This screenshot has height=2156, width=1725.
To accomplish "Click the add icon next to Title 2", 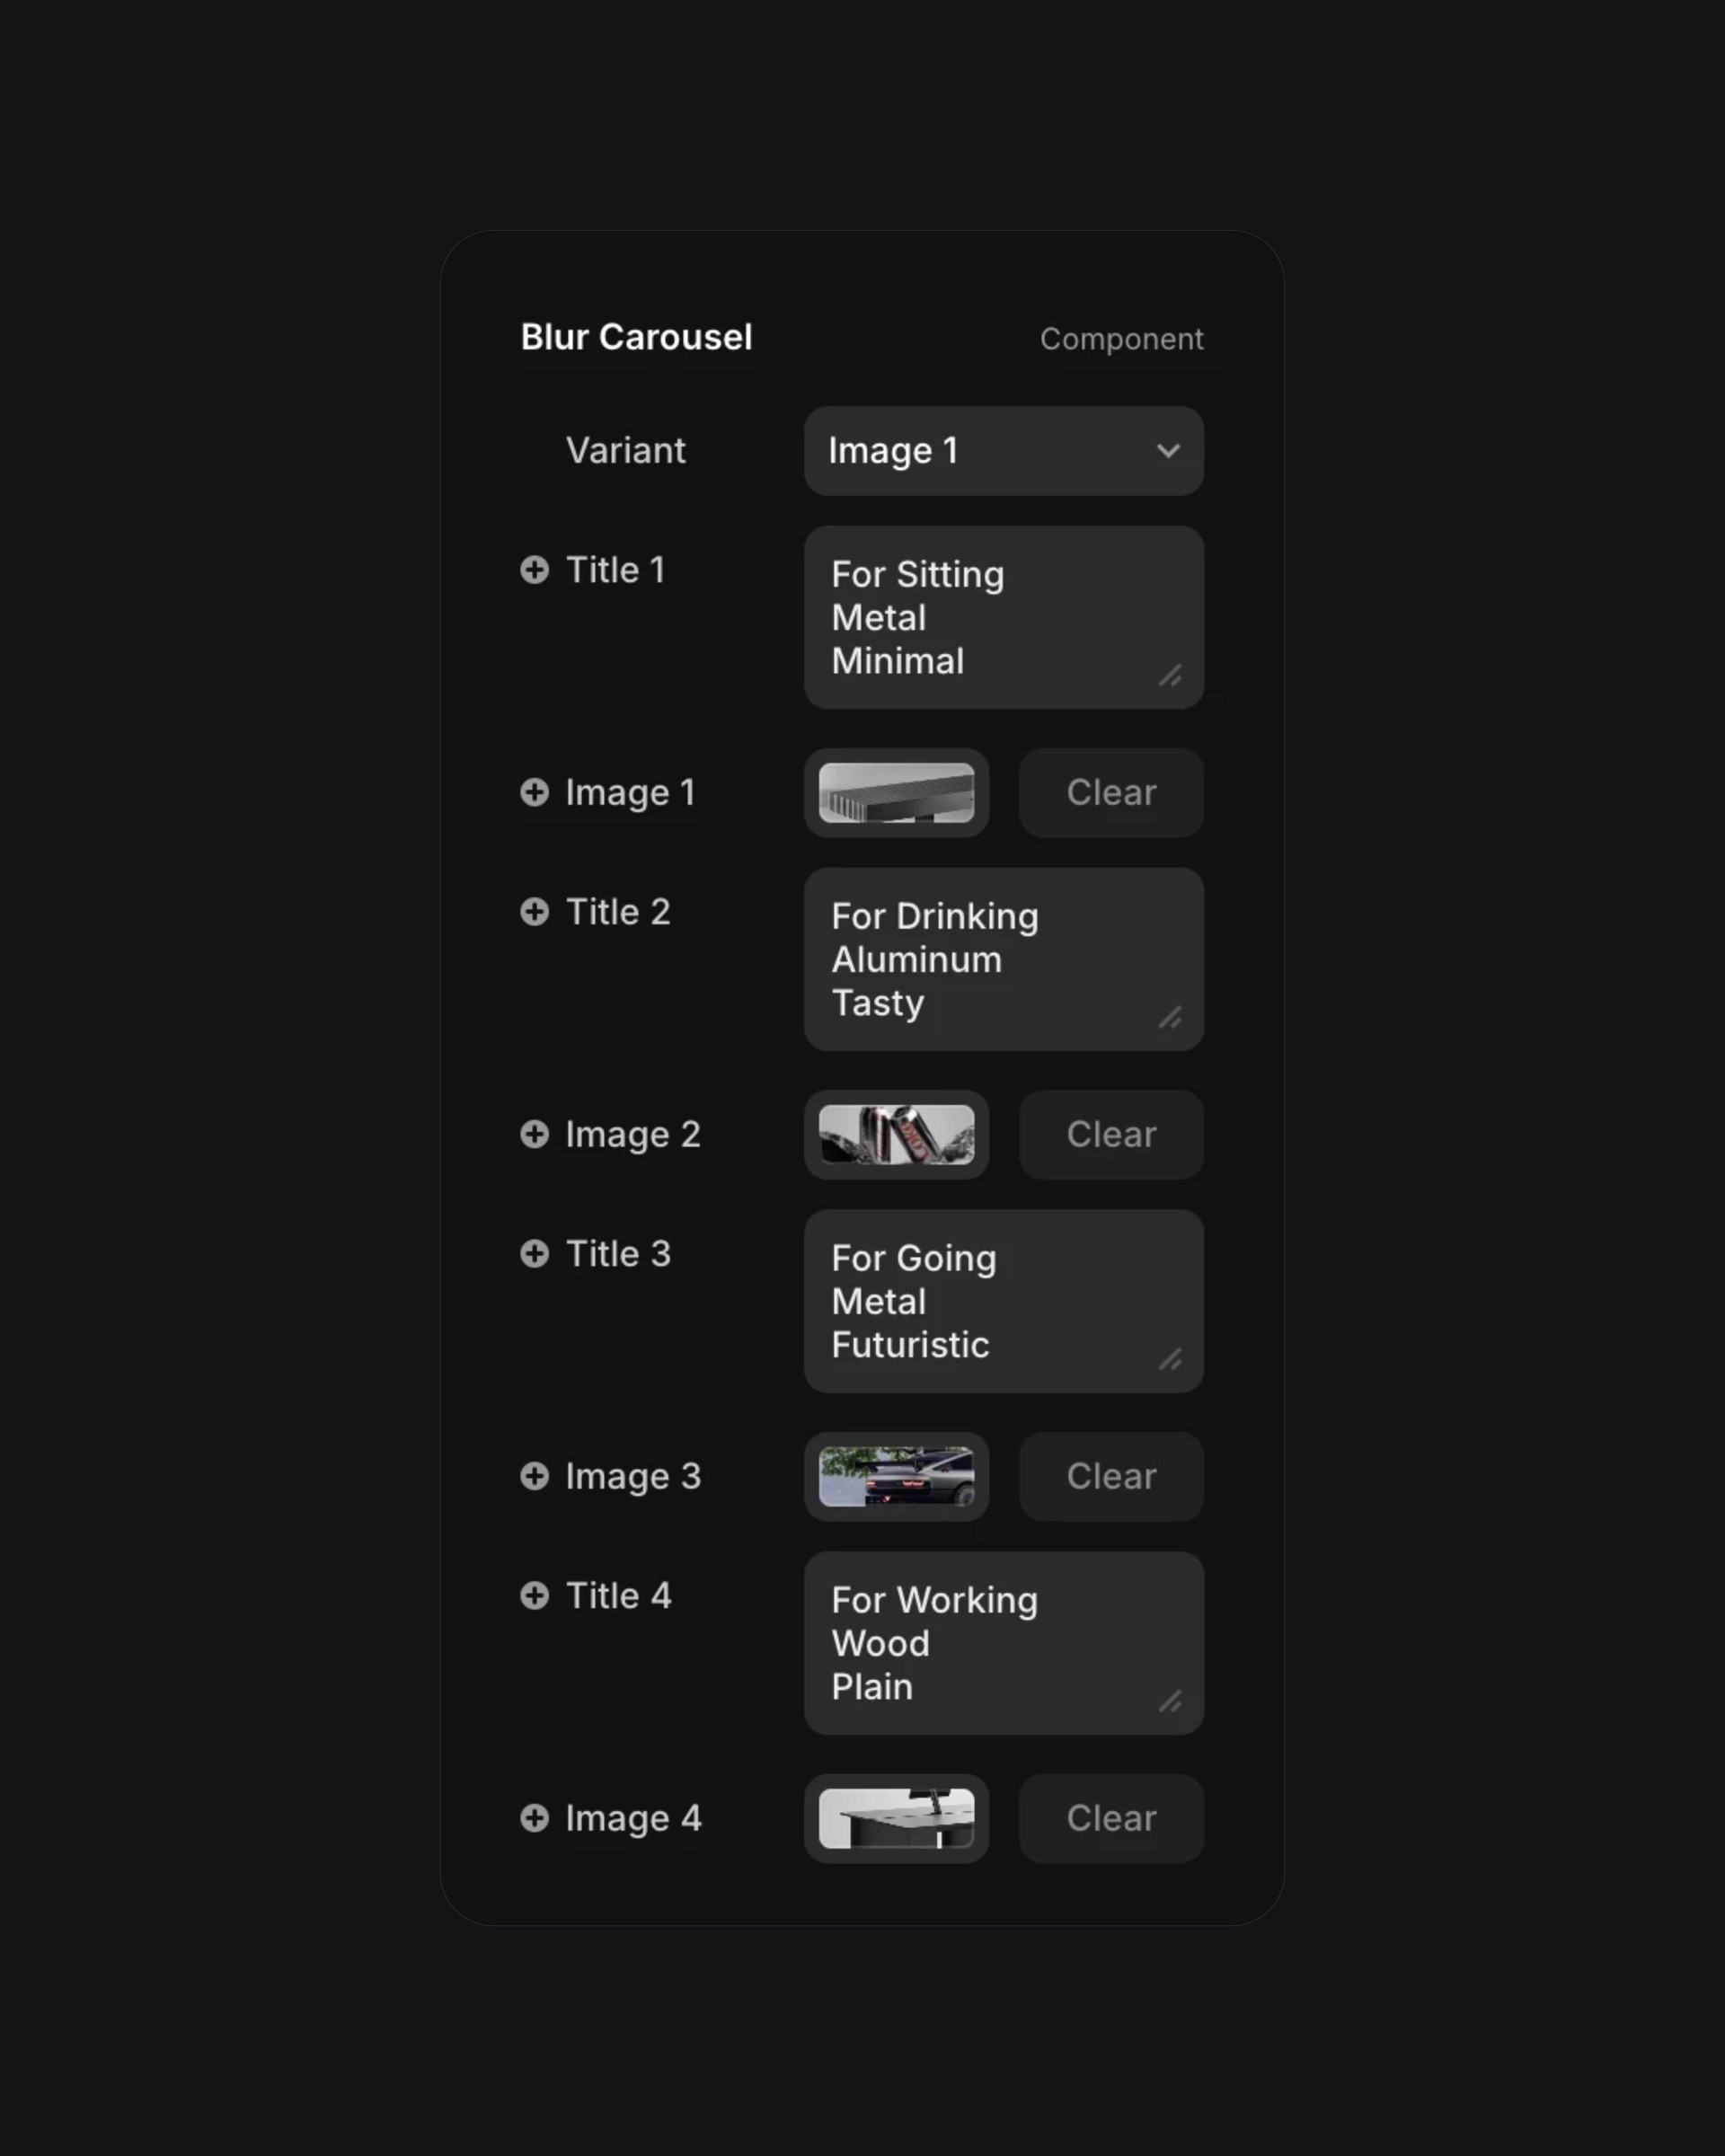I will click(534, 912).
